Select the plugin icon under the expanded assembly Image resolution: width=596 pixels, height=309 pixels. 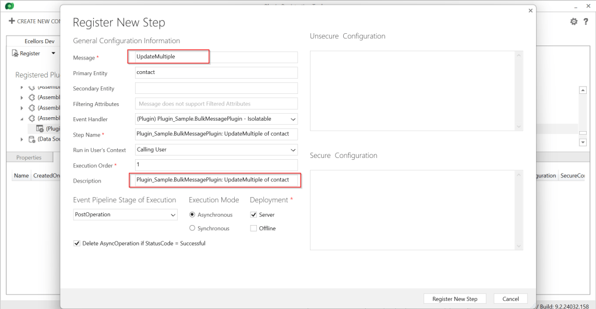coord(40,129)
